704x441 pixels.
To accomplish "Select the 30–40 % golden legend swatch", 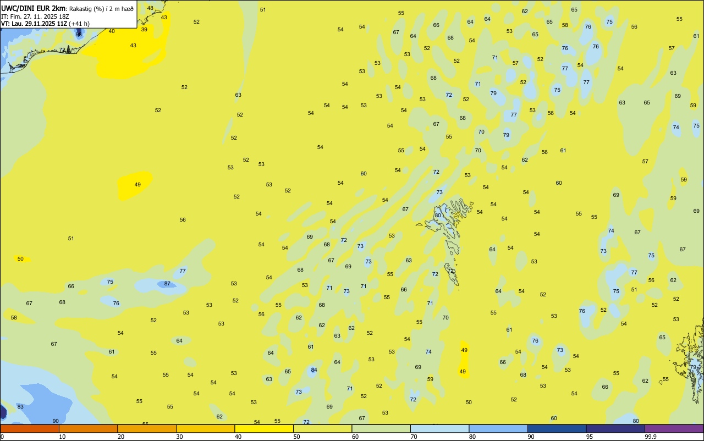I will tap(205, 428).
